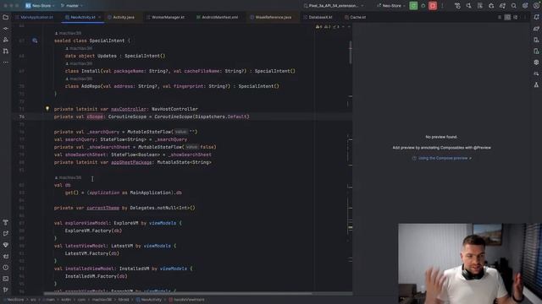Click 'No preview found' message text
Viewport: 542px width, 304px height.
coord(441,137)
